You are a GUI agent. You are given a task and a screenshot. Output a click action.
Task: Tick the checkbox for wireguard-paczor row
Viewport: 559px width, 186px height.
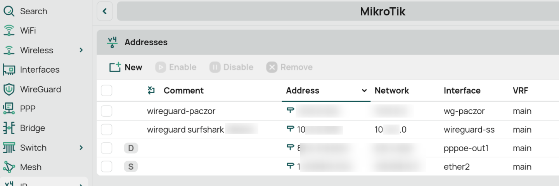[106, 111]
